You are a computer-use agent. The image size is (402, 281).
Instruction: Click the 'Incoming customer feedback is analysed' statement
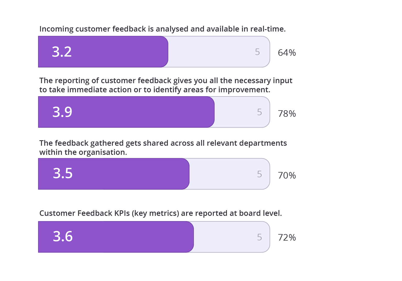point(162,29)
